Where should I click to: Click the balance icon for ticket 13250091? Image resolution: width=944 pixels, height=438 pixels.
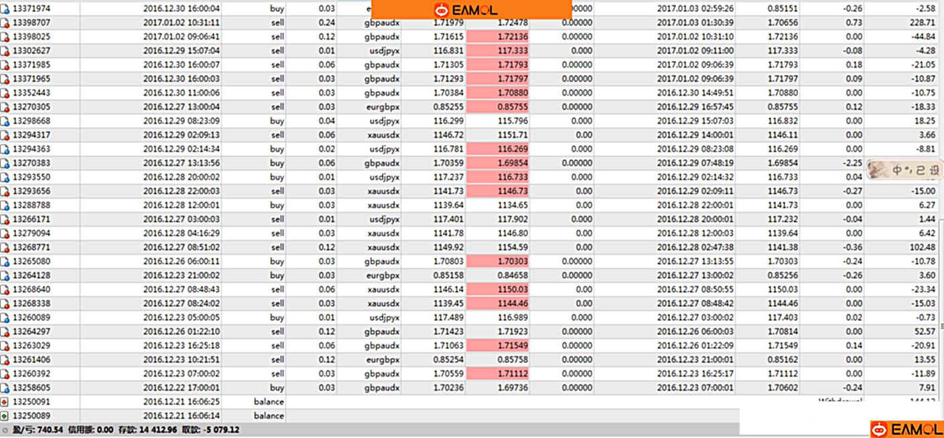pos(5,402)
